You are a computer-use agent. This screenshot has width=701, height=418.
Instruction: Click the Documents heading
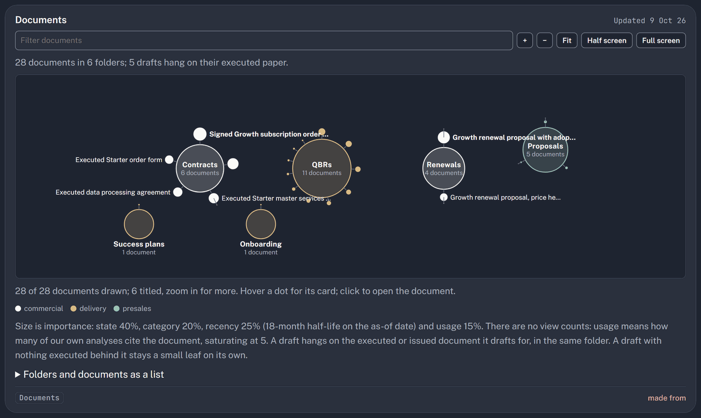tap(41, 20)
